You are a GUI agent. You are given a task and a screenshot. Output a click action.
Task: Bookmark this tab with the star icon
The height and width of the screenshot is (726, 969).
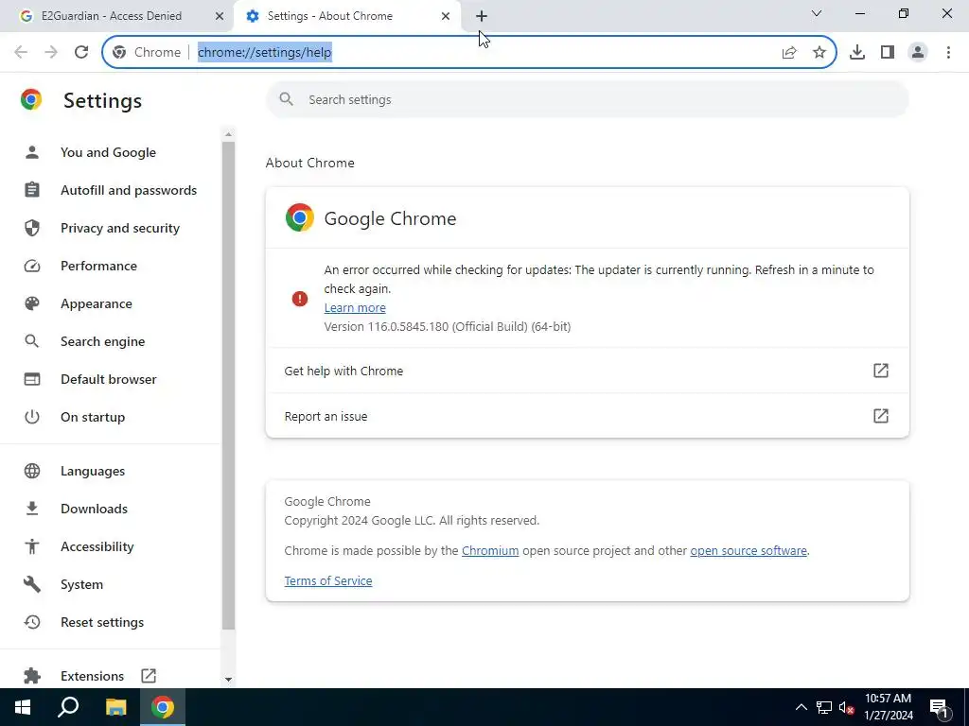[x=819, y=53]
